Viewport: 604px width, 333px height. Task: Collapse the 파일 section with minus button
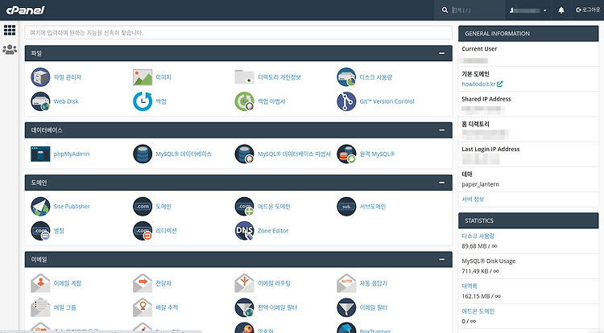[442, 53]
